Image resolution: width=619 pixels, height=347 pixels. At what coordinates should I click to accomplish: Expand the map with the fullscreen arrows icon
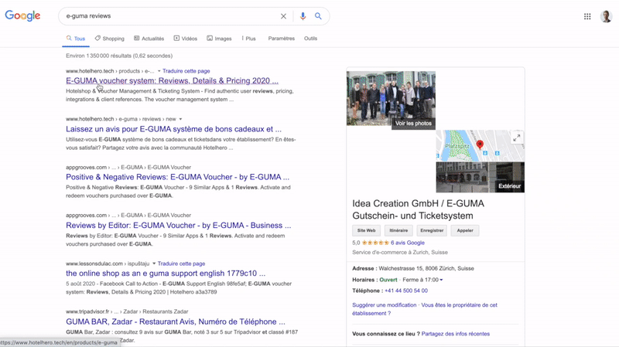coord(516,138)
